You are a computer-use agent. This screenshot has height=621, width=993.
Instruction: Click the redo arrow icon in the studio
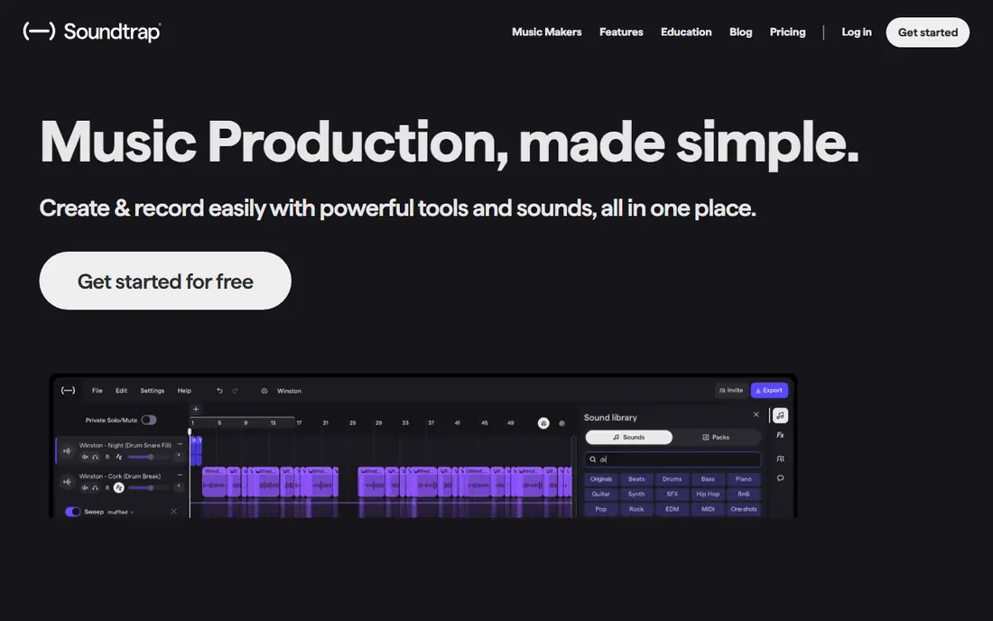235,391
